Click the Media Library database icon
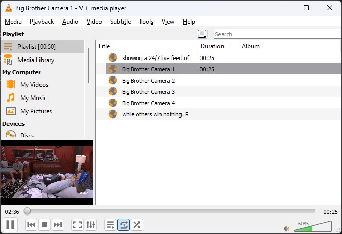This screenshot has width=342, height=234. coord(8,60)
